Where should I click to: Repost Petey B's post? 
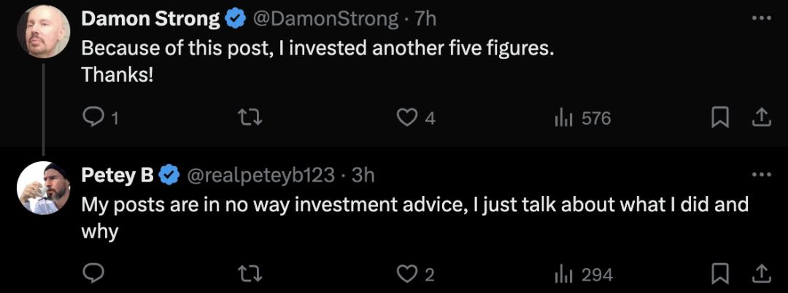250,273
